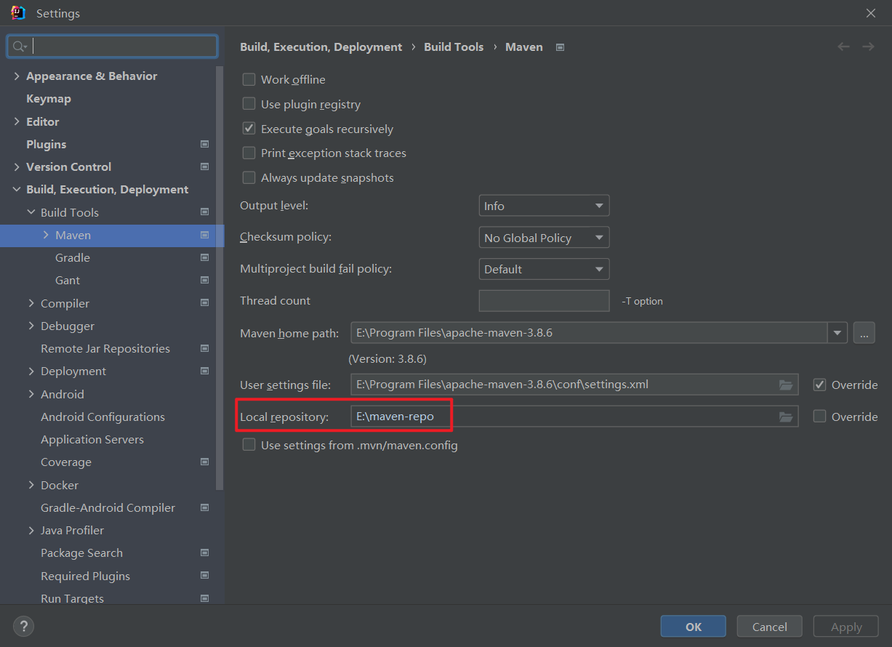Click the Maven home path browse button

pyautogui.click(x=864, y=333)
